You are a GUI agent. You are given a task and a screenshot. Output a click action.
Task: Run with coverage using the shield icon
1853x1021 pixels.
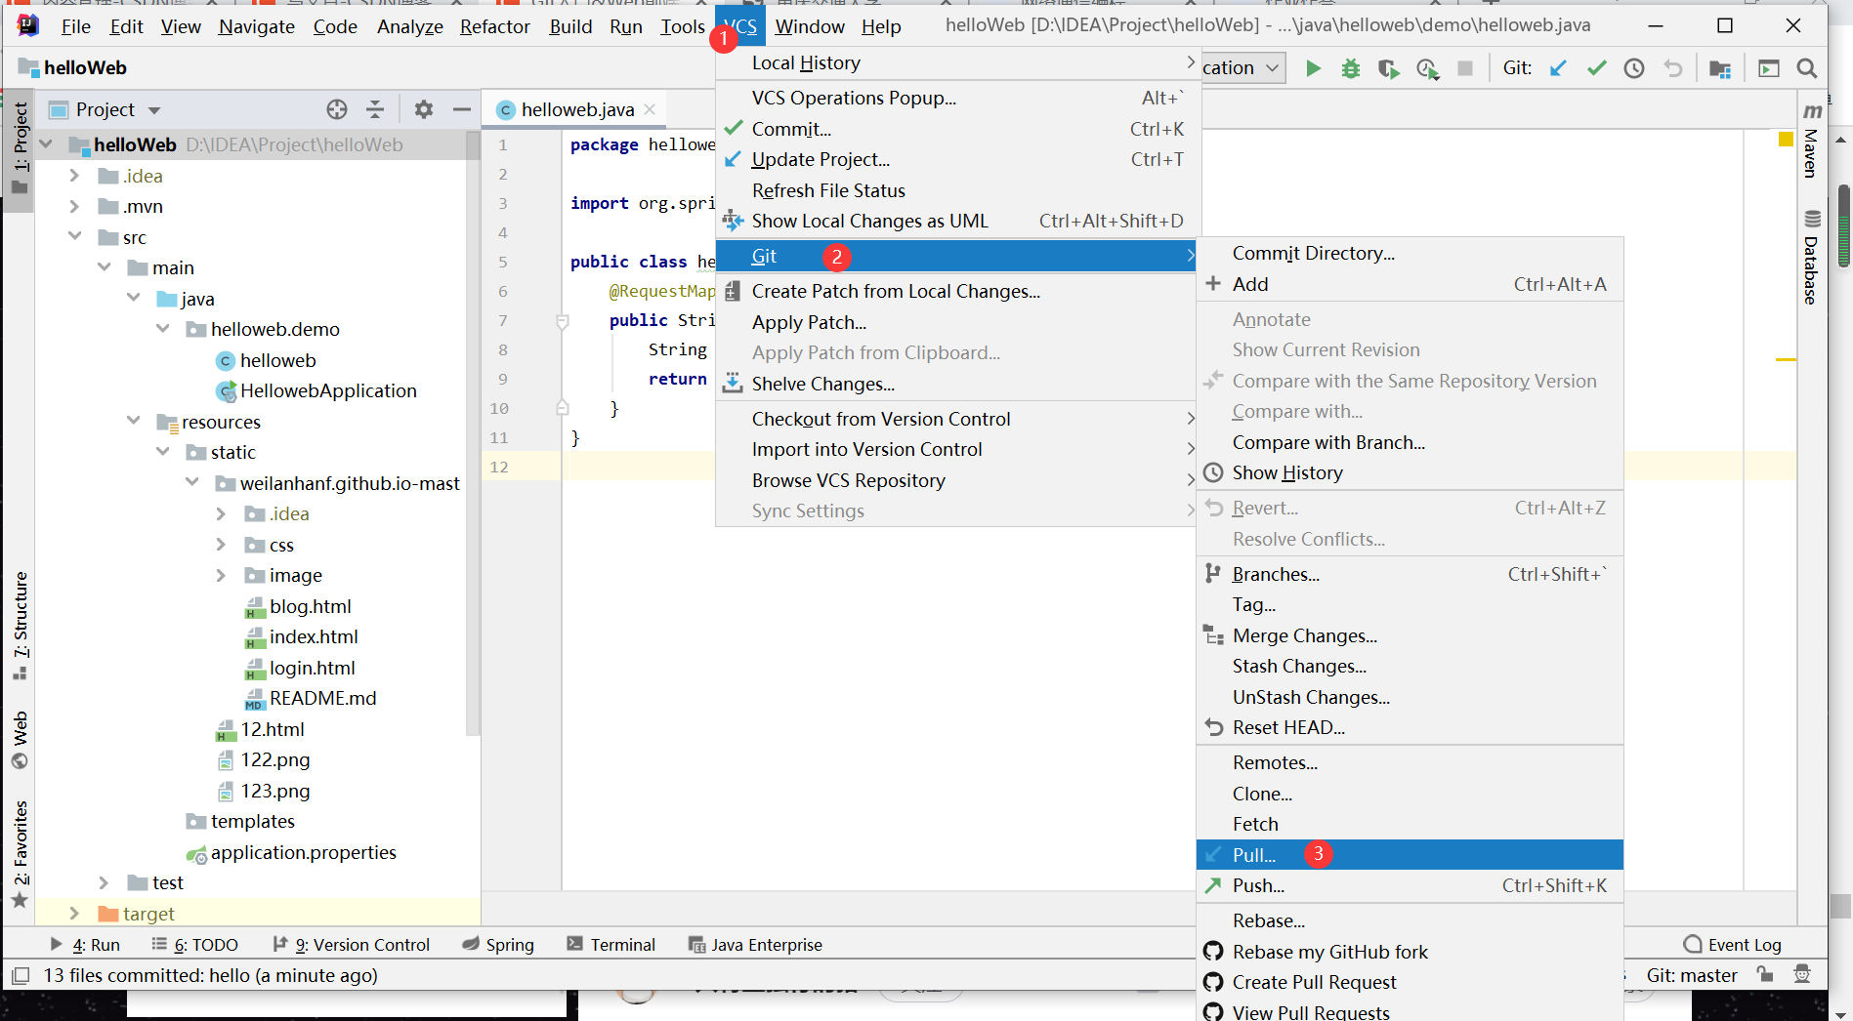pos(1388,68)
